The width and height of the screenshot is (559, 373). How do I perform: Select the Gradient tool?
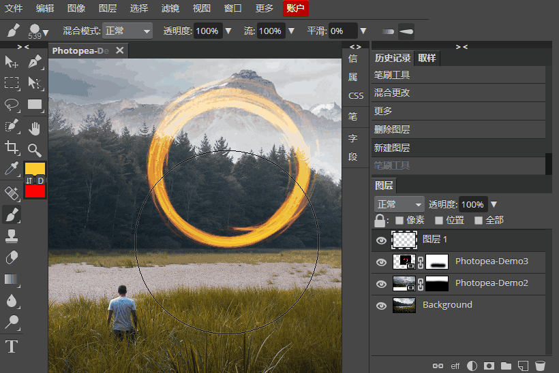(x=12, y=279)
